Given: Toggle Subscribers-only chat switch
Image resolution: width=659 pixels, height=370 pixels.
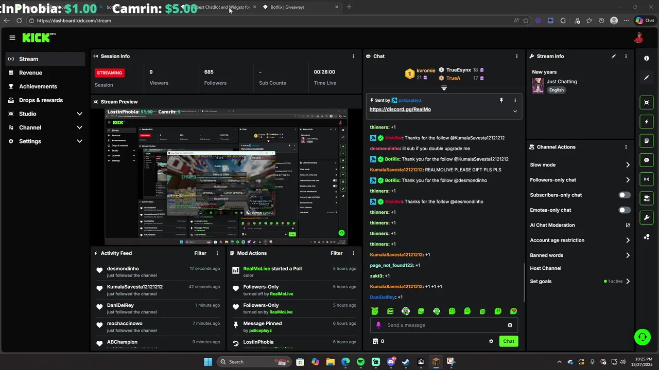Looking at the screenshot, I should pyautogui.click(x=624, y=195).
